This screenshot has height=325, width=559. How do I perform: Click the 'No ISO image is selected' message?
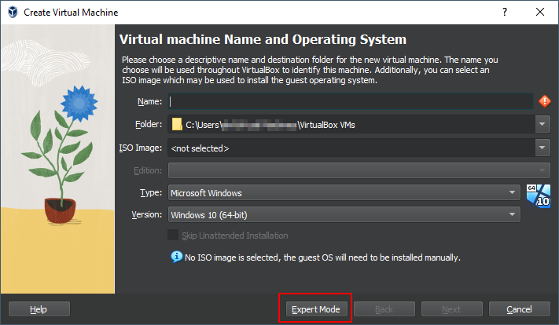pos(322,257)
